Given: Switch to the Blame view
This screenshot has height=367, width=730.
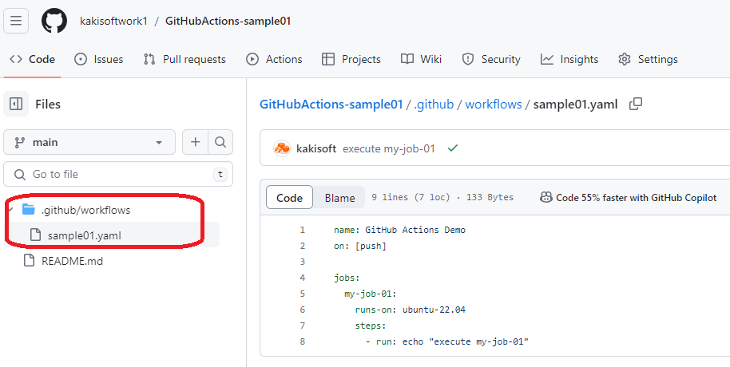Looking at the screenshot, I should [339, 198].
